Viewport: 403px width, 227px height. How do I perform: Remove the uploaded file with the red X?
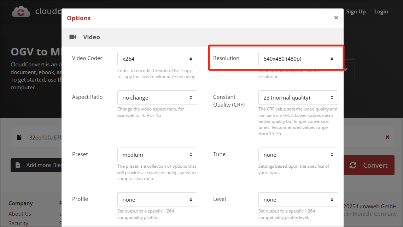point(387,137)
